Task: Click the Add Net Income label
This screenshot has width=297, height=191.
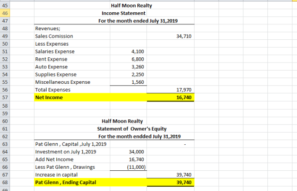Action: [54, 160]
